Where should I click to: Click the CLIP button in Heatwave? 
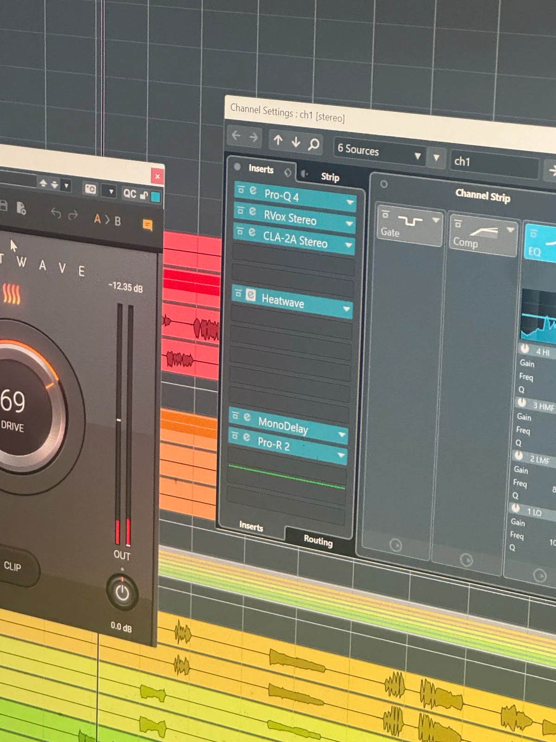click(x=13, y=566)
